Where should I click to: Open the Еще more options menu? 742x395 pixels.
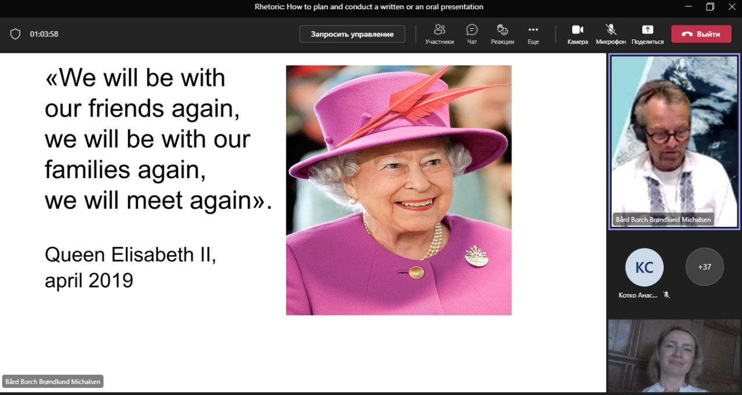pyautogui.click(x=533, y=34)
